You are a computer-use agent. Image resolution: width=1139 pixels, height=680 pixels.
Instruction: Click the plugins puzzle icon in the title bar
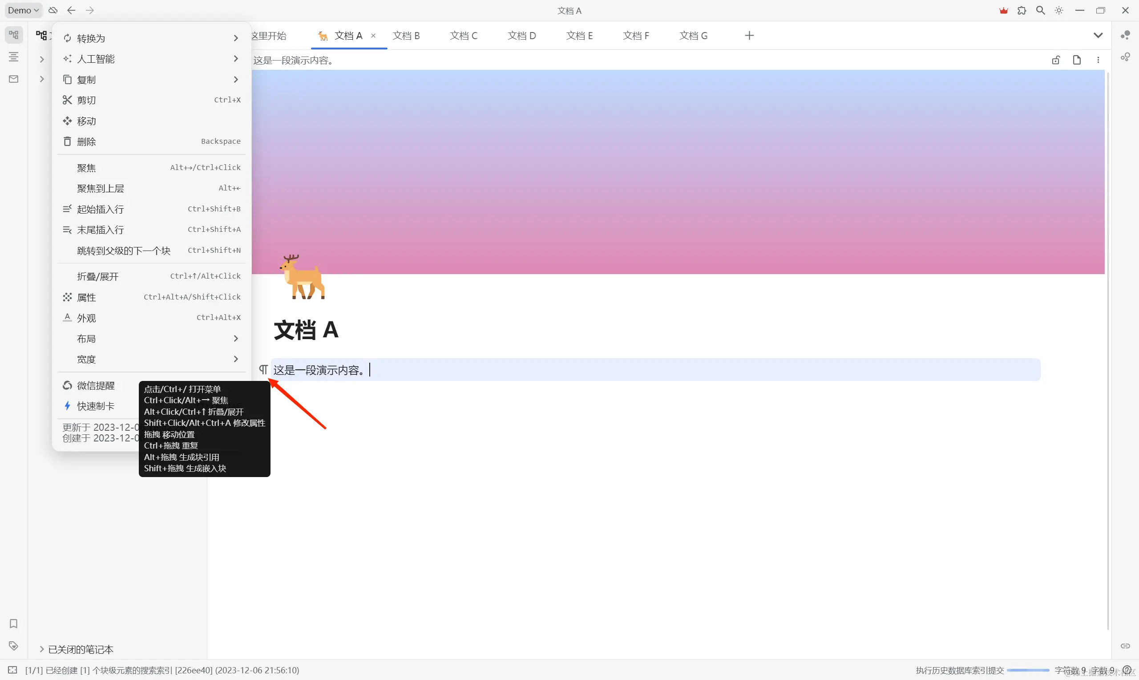click(x=1022, y=10)
